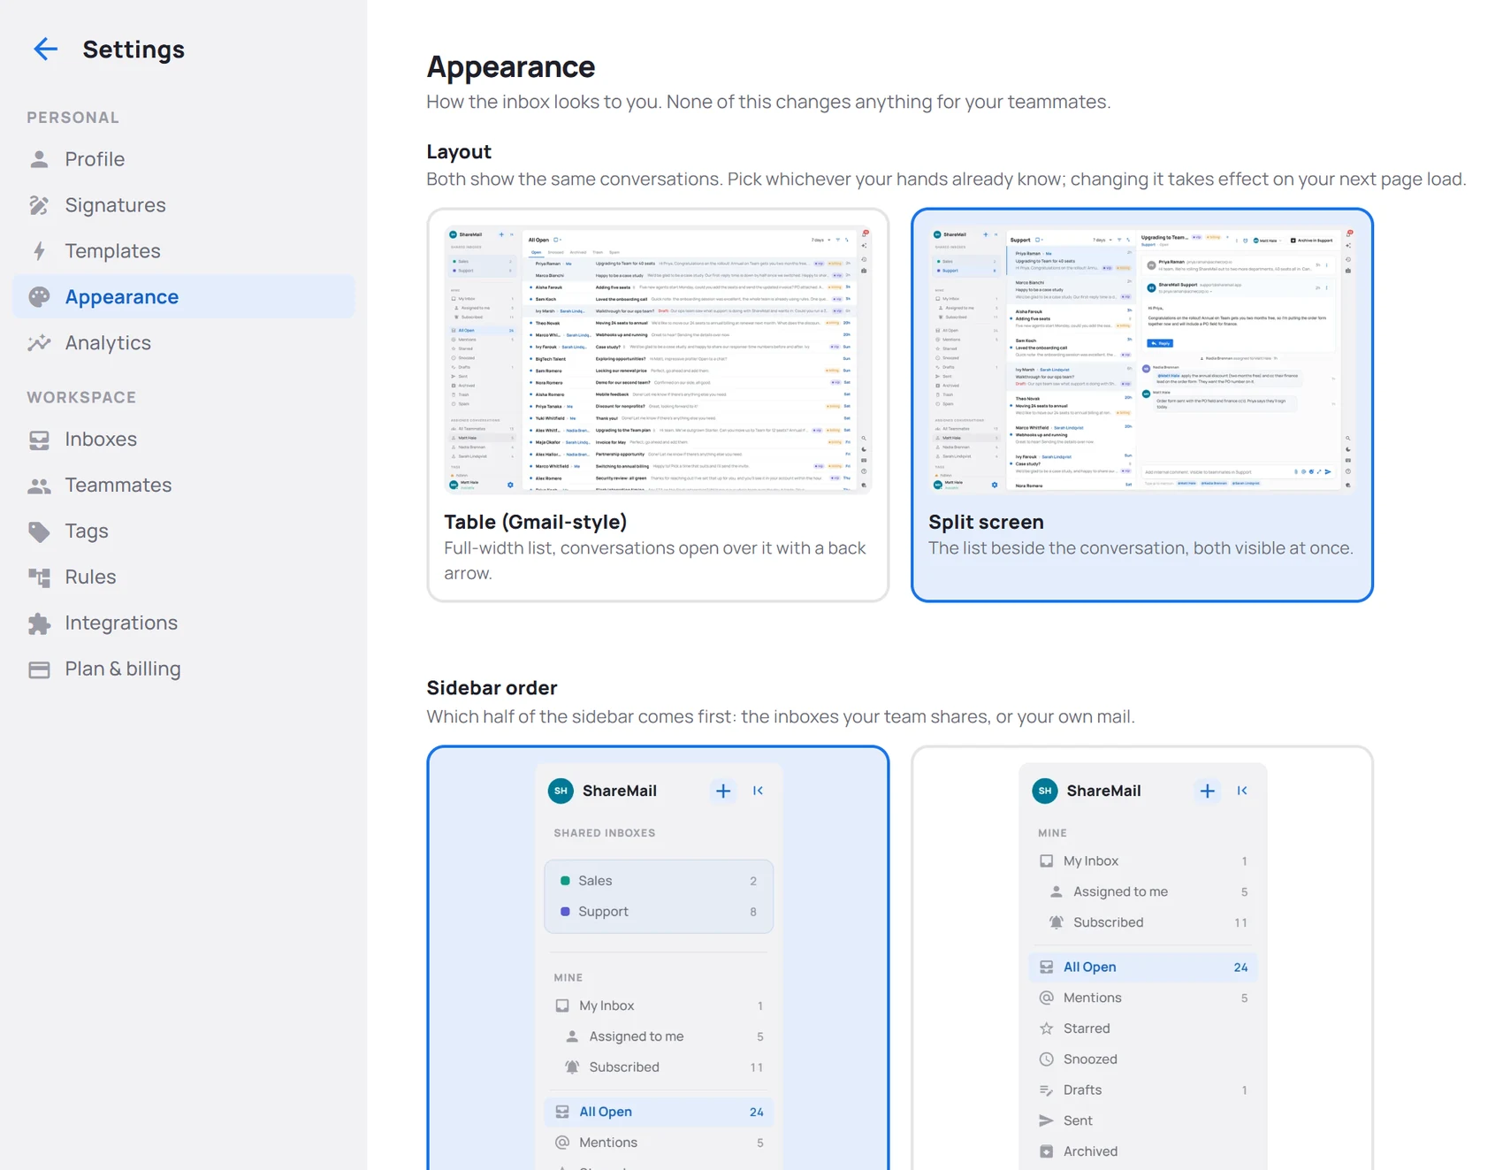
Task: Click the Split screen preview thumbnail
Action: click(x=1142, y=359)
